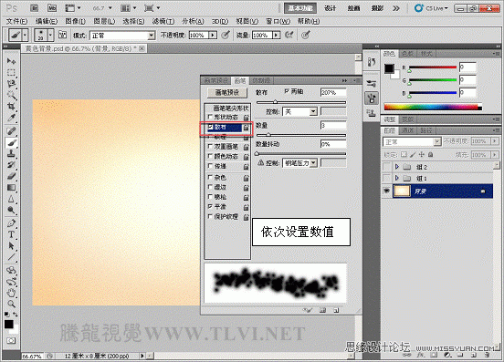Click the 画笔预设 button
The width and height of the screenshot is (504, 362).
click(227, 92)
